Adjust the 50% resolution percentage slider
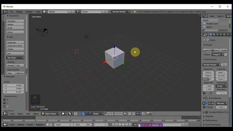The image size is (233, 131). coord(208,79)
